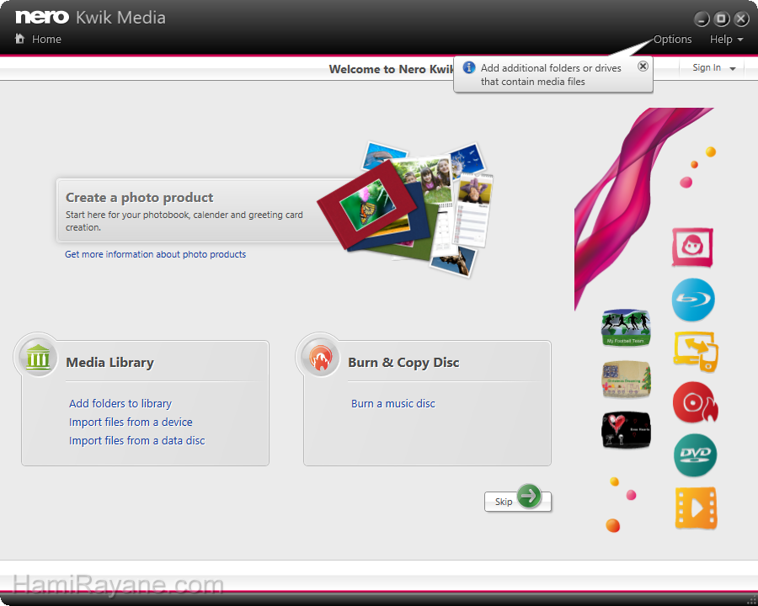Click the yellow device sync icon
Screen dimensions: 758x606
[x=696, y=351]
